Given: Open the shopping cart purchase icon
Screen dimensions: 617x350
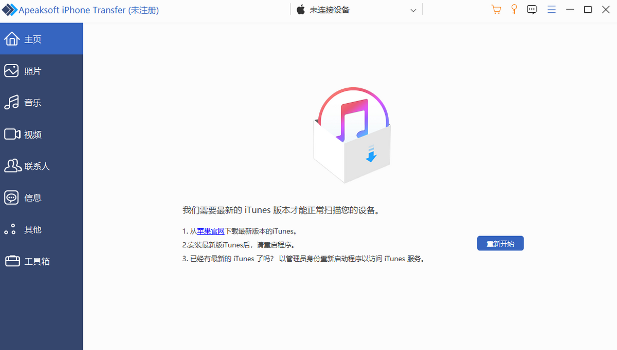Looking at the screenshot, I should tap(496, 10).
